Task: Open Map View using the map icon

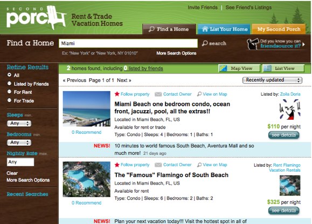Action: 223,69
